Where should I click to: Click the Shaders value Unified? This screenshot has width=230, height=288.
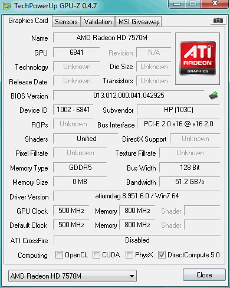[86, 139]
